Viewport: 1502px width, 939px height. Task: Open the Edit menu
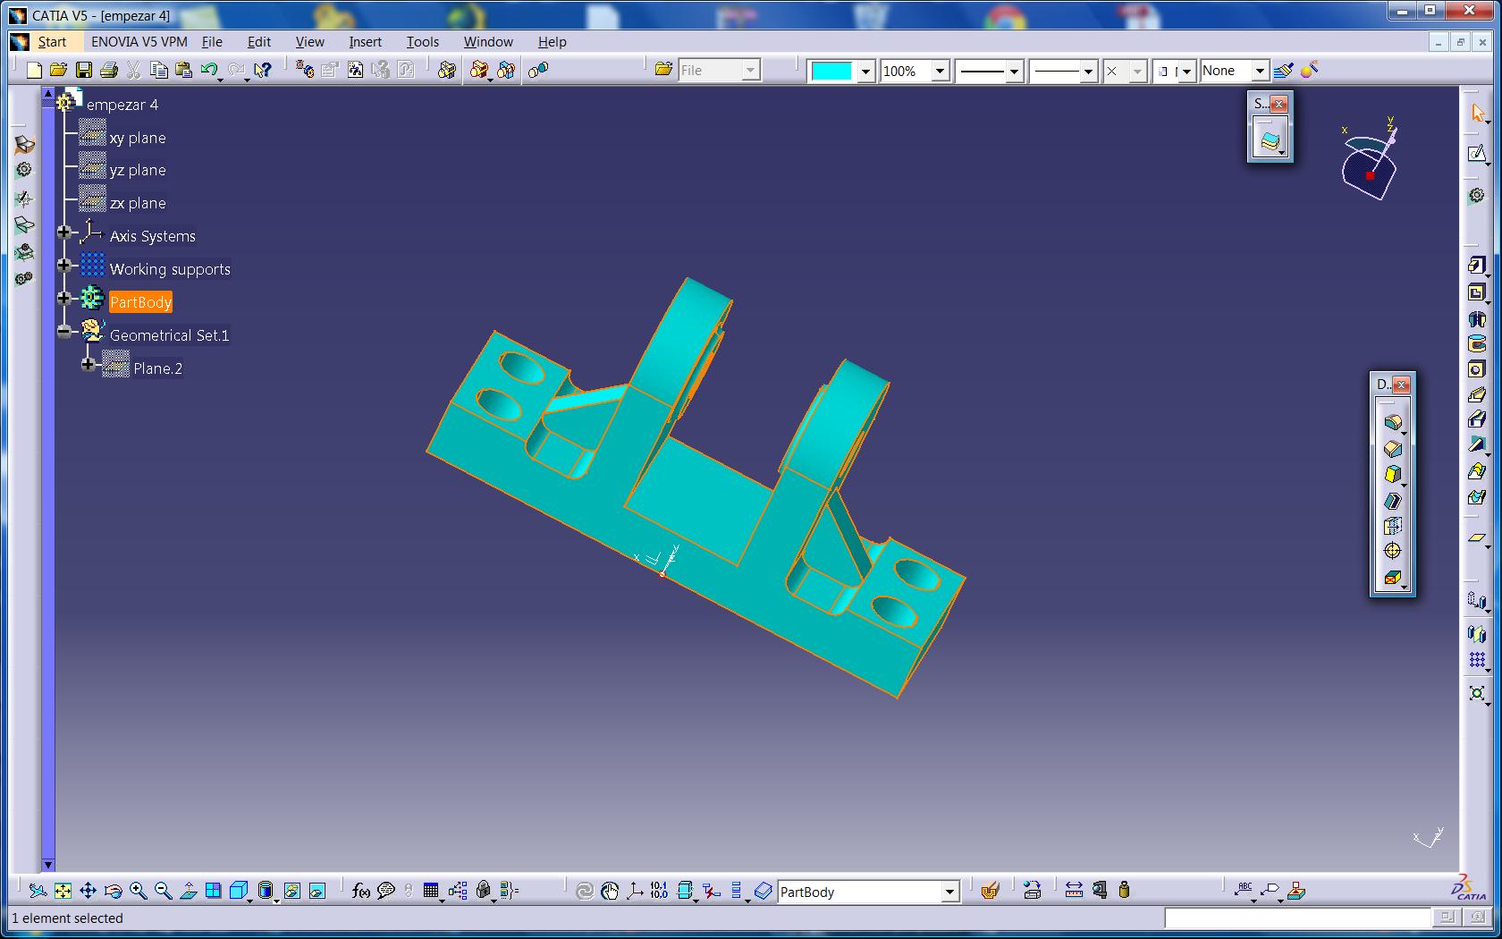pyautogui.click(x=259, y=42)
